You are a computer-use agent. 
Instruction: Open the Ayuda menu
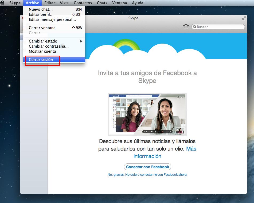(138, 3)
